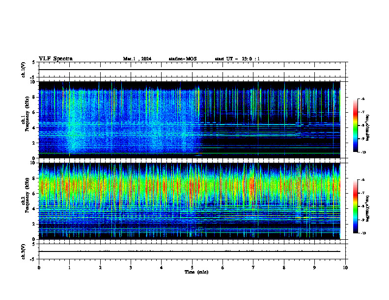Click the ch.3 voltage waveform trace panel
This screenshot has height=300, width=389.
point(192,251)
